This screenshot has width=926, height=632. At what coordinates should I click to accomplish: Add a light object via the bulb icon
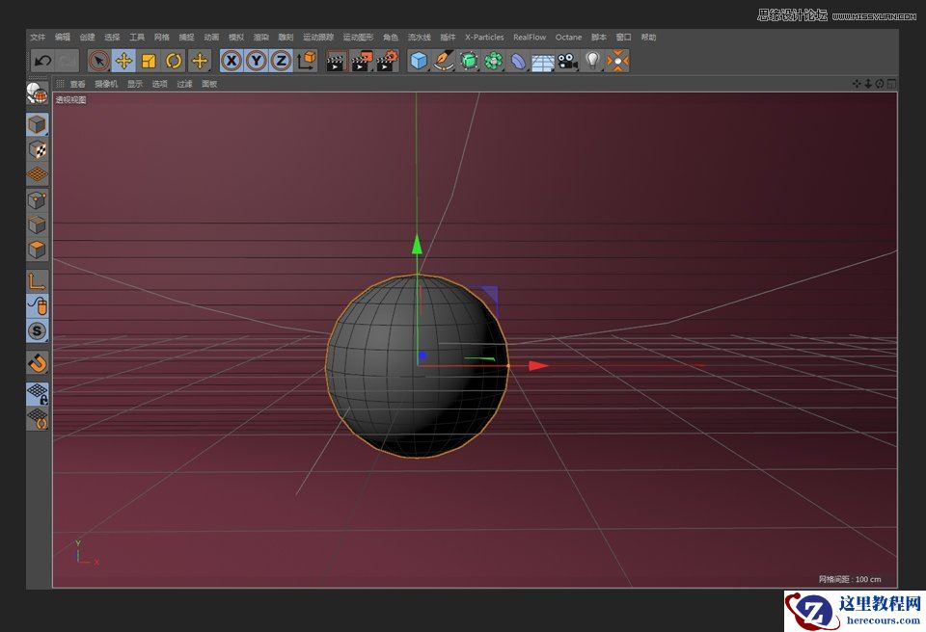pyautogui.click(x=592, y=61)
